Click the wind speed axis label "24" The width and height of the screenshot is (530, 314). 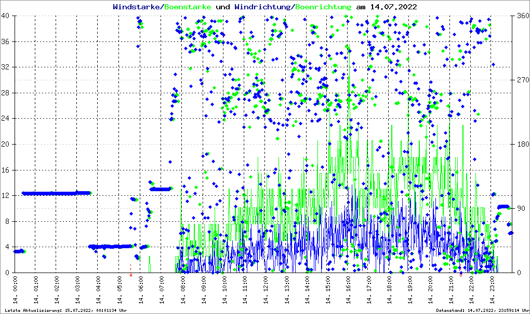coord(5,118)
